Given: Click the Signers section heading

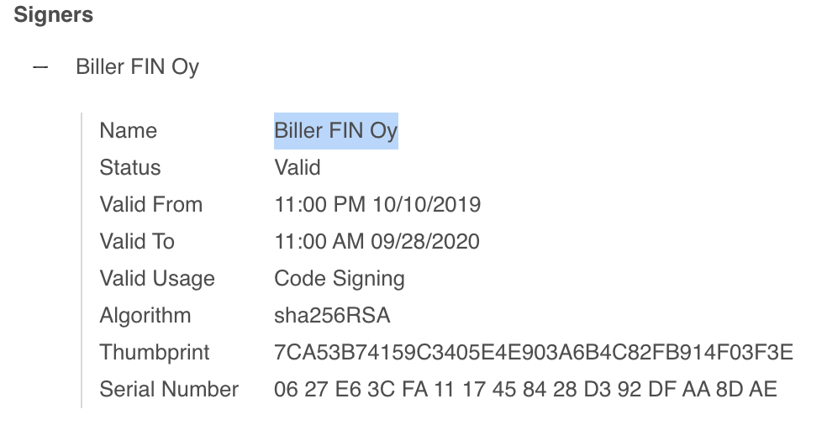Looking at the screenshot, I should [53, 15].
